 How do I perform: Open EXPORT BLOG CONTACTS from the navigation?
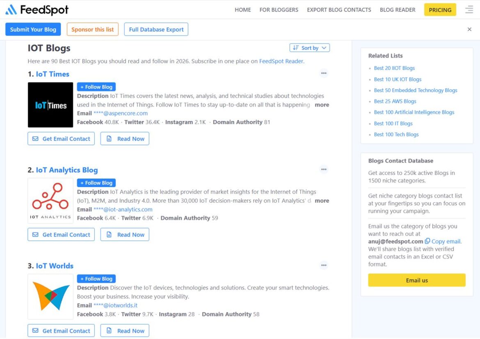338,9
